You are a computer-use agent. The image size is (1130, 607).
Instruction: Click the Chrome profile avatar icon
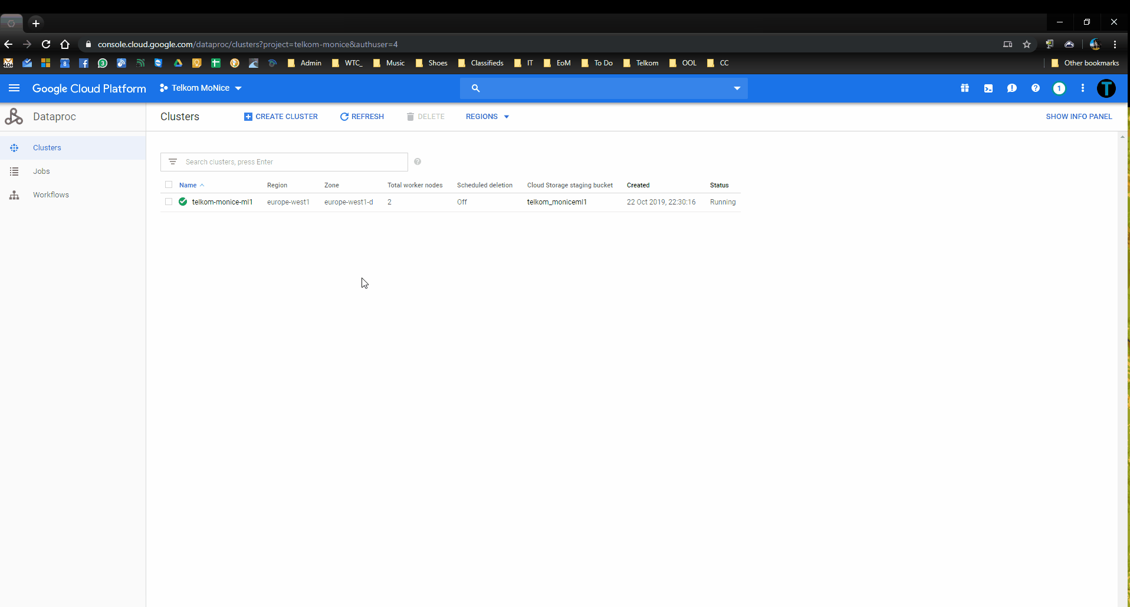click(1095, 44)
